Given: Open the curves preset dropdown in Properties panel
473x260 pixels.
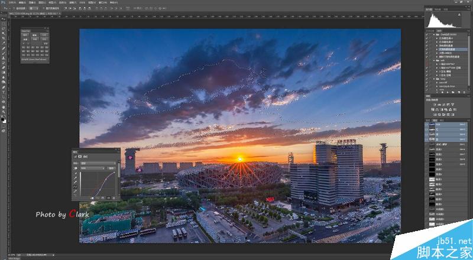Looking at the screenshot, I should click(98, 163).
